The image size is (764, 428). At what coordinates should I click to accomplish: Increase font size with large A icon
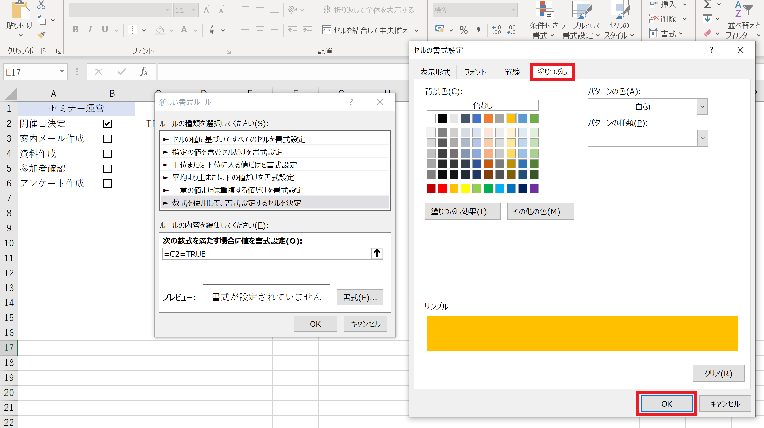point(207,10)
